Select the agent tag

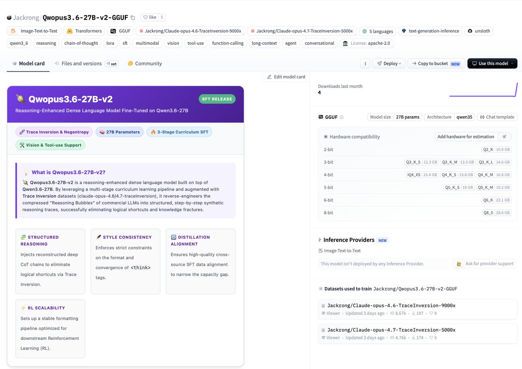pos(291,43)
